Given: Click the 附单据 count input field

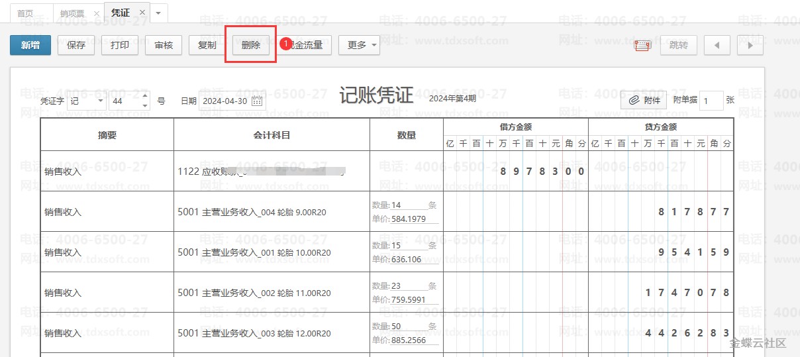Looking at the screenshot, I should (711, 101).
